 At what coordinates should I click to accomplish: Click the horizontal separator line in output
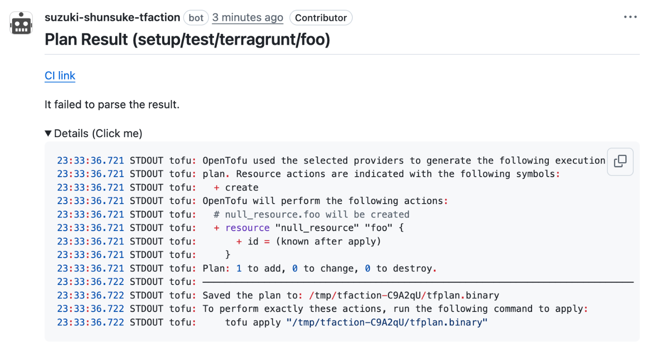click(x=418, y=282)
